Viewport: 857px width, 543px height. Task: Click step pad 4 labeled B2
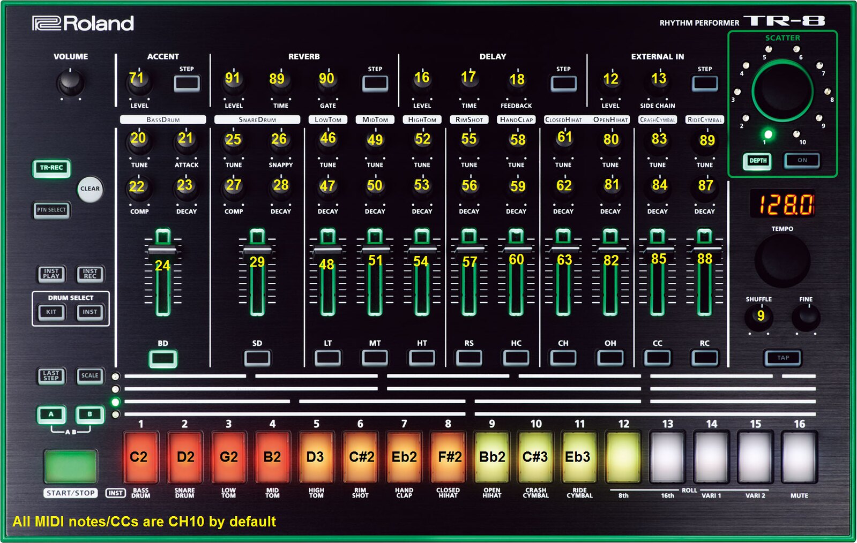272,457
